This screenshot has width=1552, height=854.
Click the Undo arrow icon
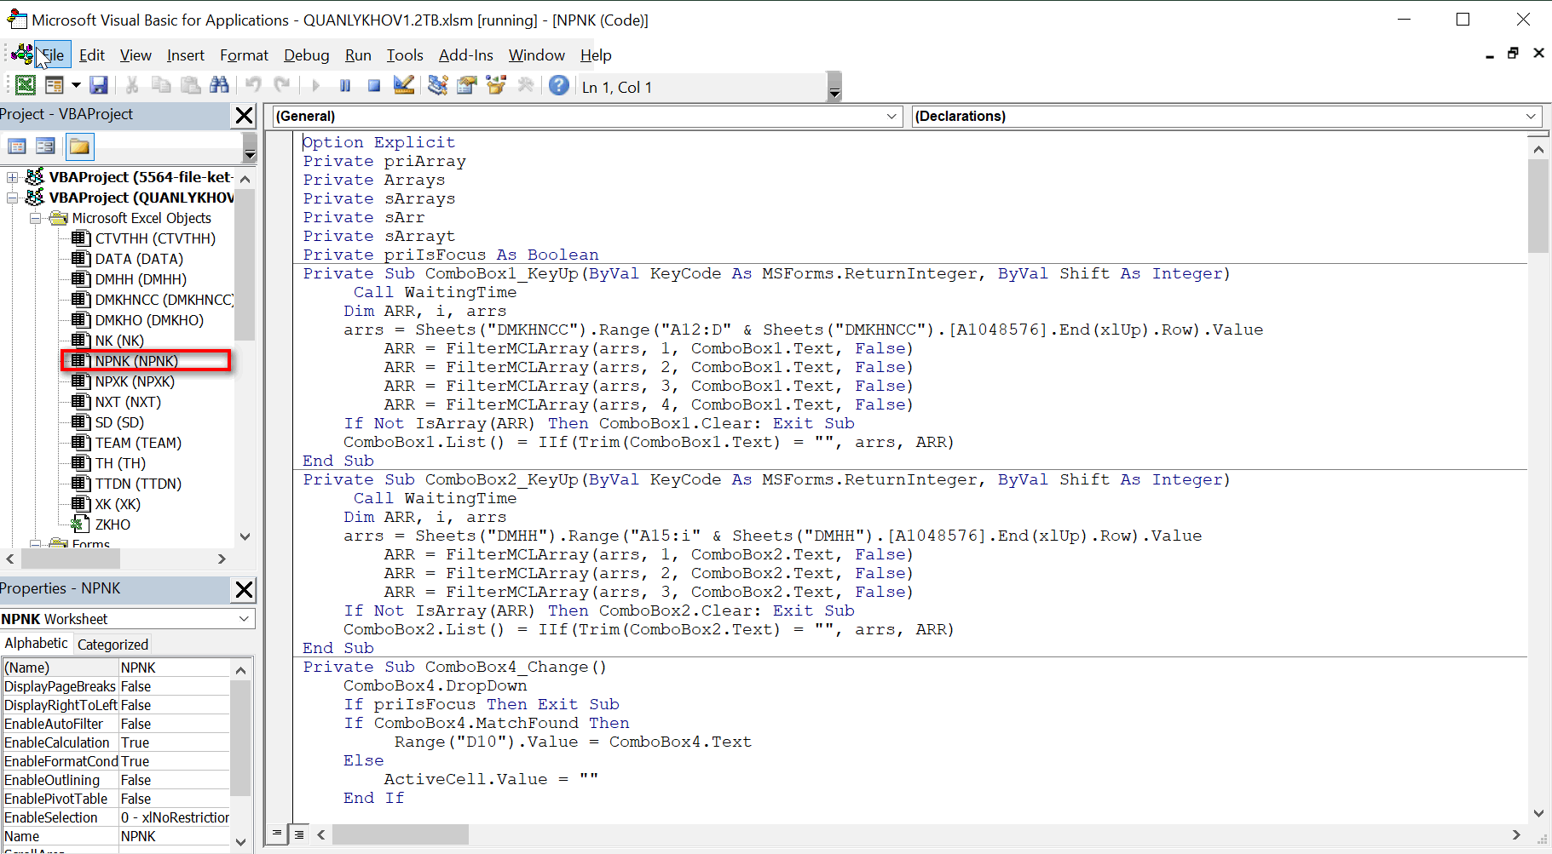tap(253, 85)
